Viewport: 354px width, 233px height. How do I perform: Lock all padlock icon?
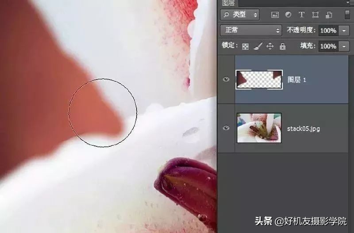tap(282, 46)
